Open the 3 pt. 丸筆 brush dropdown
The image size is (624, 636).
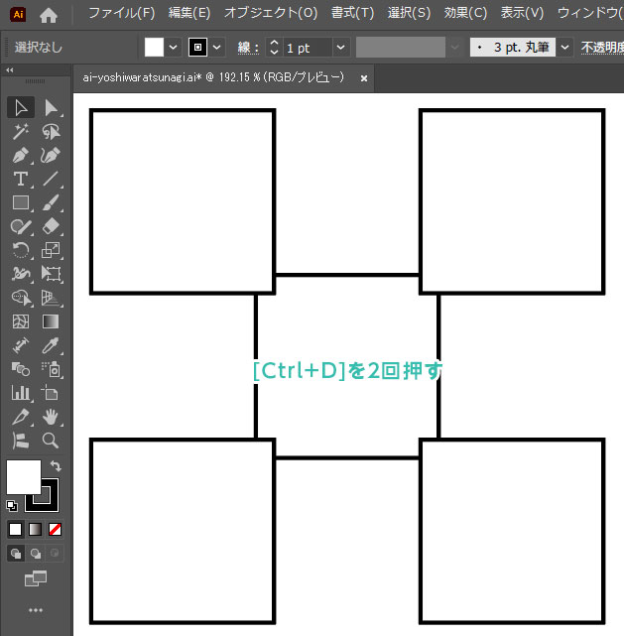point(564,48)
